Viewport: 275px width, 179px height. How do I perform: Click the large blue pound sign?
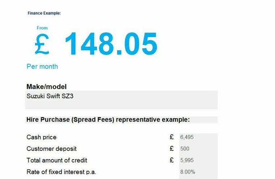(42, 44)
